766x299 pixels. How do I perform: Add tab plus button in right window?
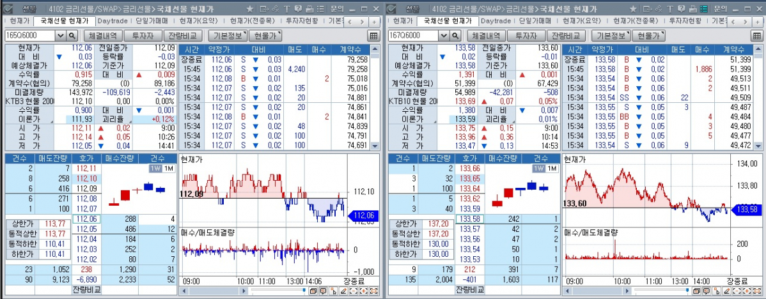tap(757, 22)
